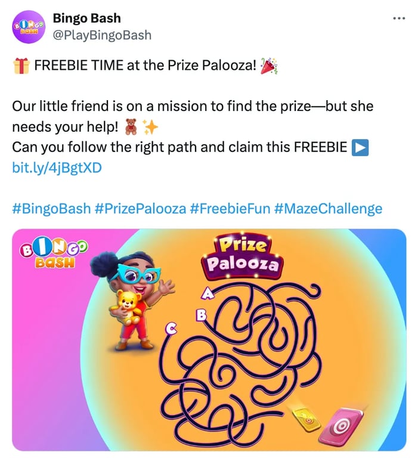The width and height of the screenshot is (418, 458).
Task: Open the bit.ly/4jBgtXD link
Action: pyautogui.click(x=57, y=168)
